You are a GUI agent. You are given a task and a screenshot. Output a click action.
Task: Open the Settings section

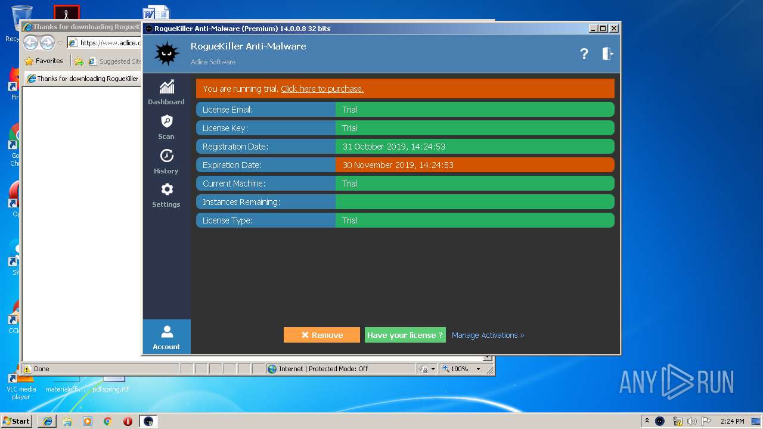[x=166, y=195]
